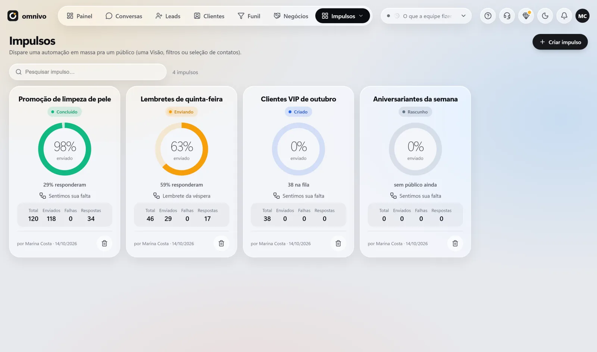Click the omnivo logo icon

(13, 16)
